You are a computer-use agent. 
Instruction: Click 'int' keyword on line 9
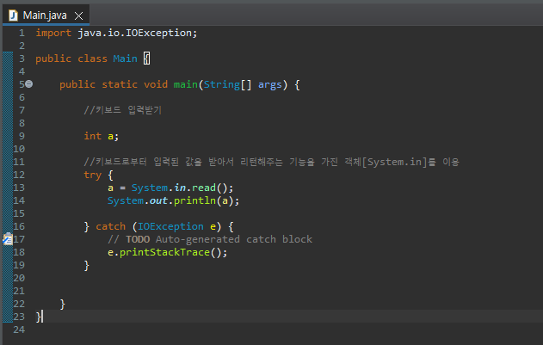click(x=92, y=136)
